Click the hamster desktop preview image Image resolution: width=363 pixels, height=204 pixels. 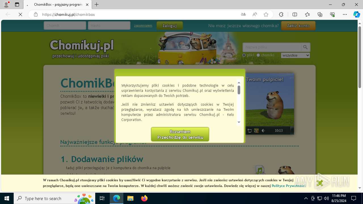pyautogui.click(x=269, y=103)
